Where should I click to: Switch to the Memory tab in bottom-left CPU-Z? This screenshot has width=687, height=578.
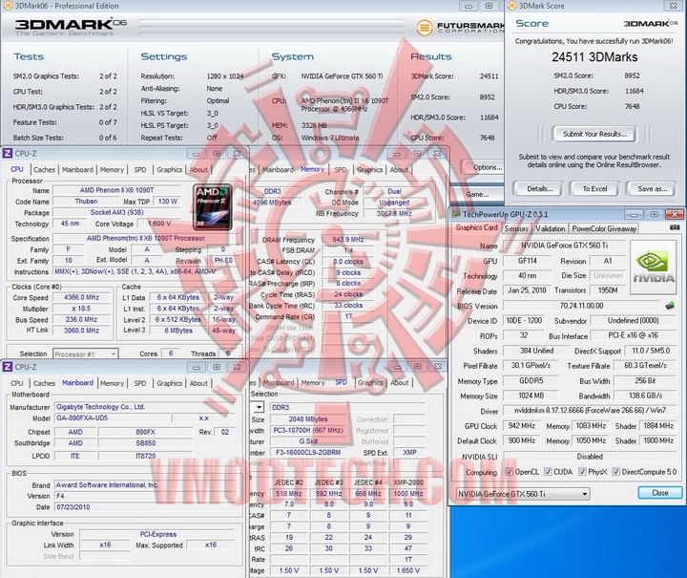tap(113, 383)
